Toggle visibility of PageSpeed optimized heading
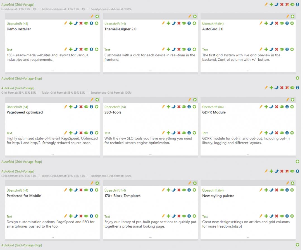Viewport: 303px width, 251px height. click(86, 107)
